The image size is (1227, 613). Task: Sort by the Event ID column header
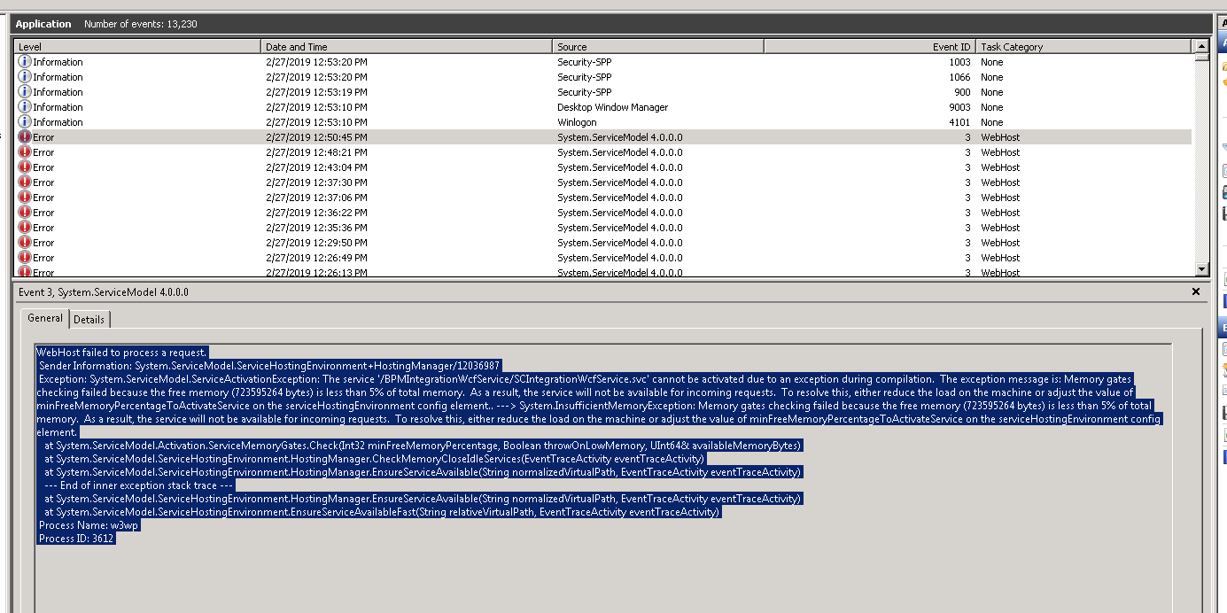(870, 47)
